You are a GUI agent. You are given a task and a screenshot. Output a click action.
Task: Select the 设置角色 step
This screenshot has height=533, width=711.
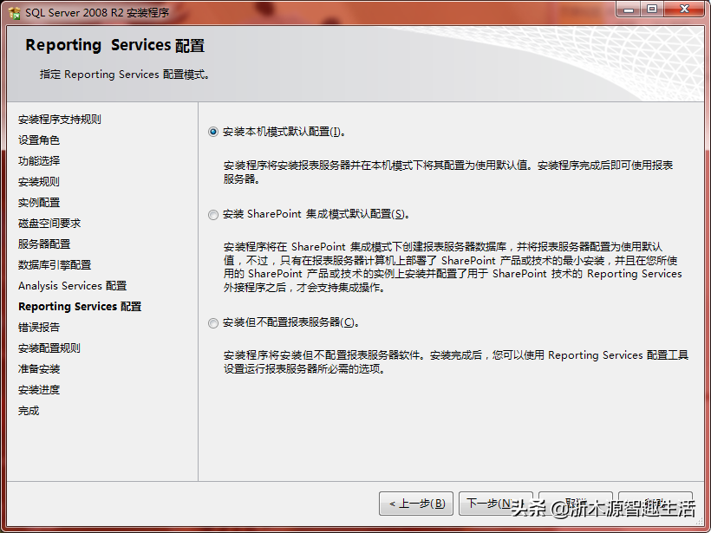click(x=39, y=140)
